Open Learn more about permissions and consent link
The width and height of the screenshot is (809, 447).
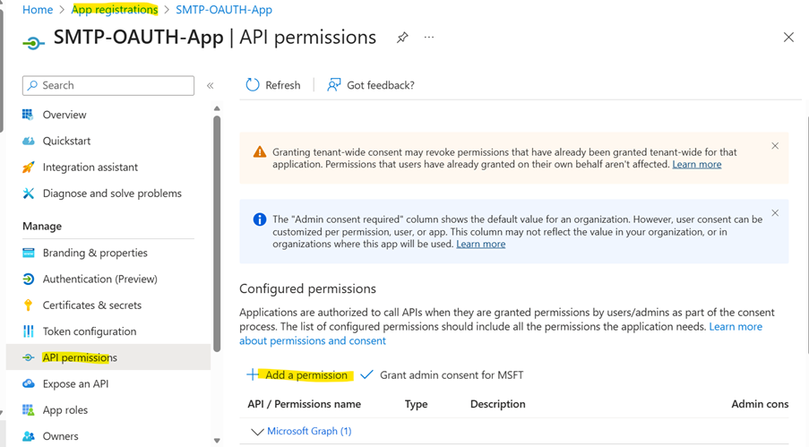tap(501, 333)
